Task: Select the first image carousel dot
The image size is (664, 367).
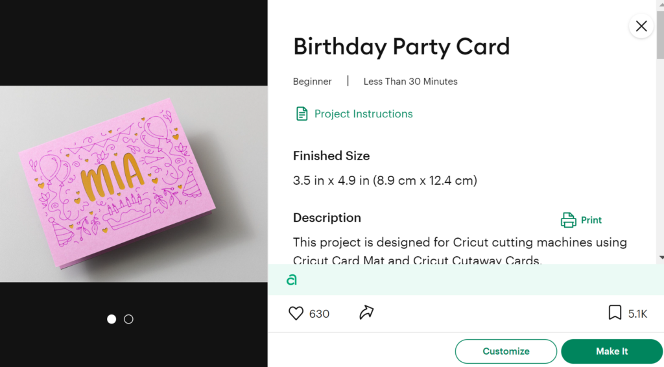Action: tap(112, 319)
